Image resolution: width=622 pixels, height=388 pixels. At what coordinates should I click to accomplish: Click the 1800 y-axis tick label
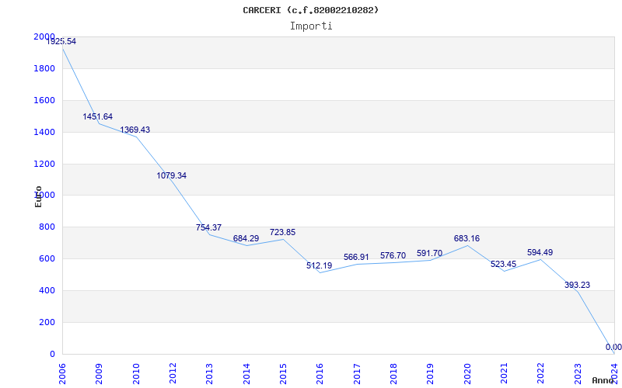[x=44, y=69]
